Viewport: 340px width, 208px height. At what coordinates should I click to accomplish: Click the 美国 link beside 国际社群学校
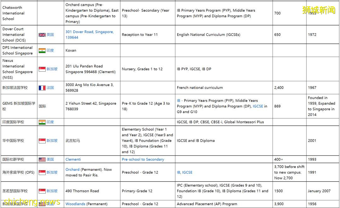[50, 160]
